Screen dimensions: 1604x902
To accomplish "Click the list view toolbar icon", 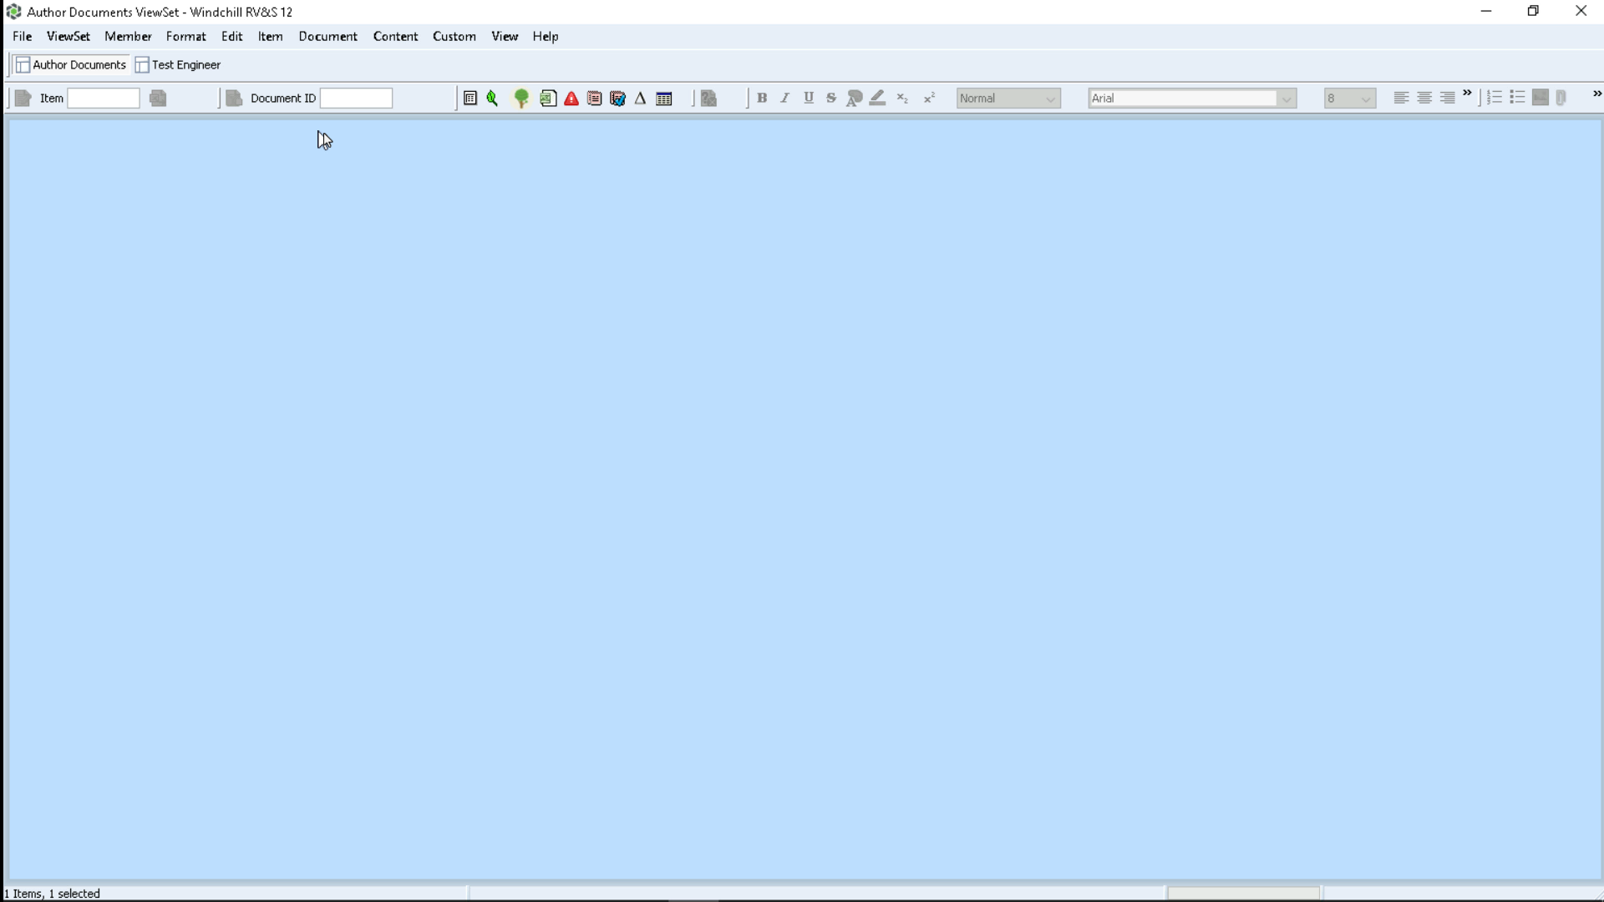I will 470,99.
